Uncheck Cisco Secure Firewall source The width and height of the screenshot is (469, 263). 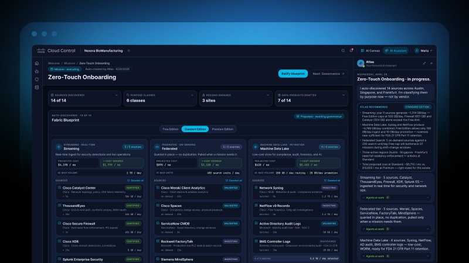[59, 223]
